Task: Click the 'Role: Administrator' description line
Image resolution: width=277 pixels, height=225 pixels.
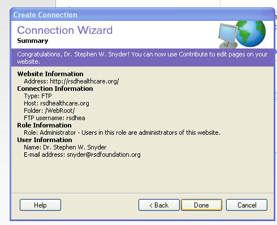Action: click(122, 133)
